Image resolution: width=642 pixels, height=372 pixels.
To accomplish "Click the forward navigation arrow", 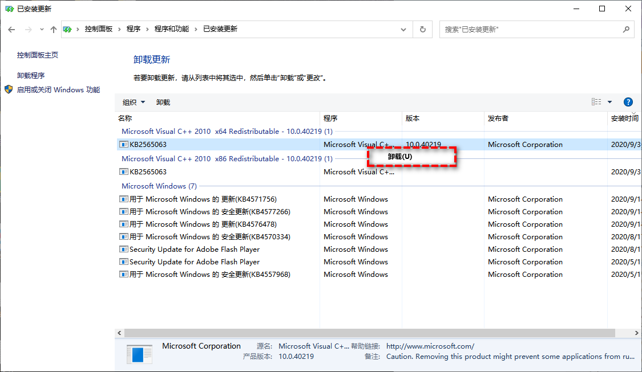I will click(x=29, y=30).
